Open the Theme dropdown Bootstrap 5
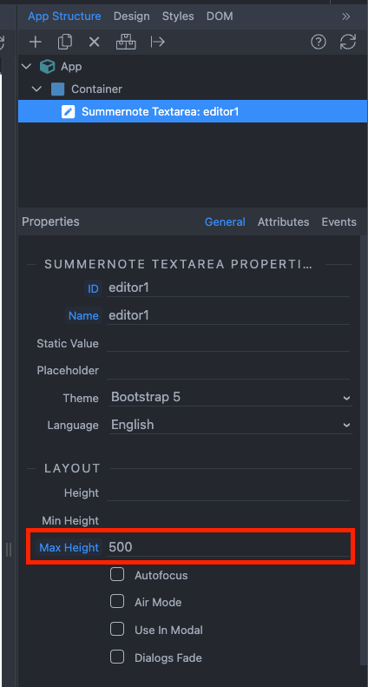This screenshot has width=368, height=687. (x=231, y=398)
